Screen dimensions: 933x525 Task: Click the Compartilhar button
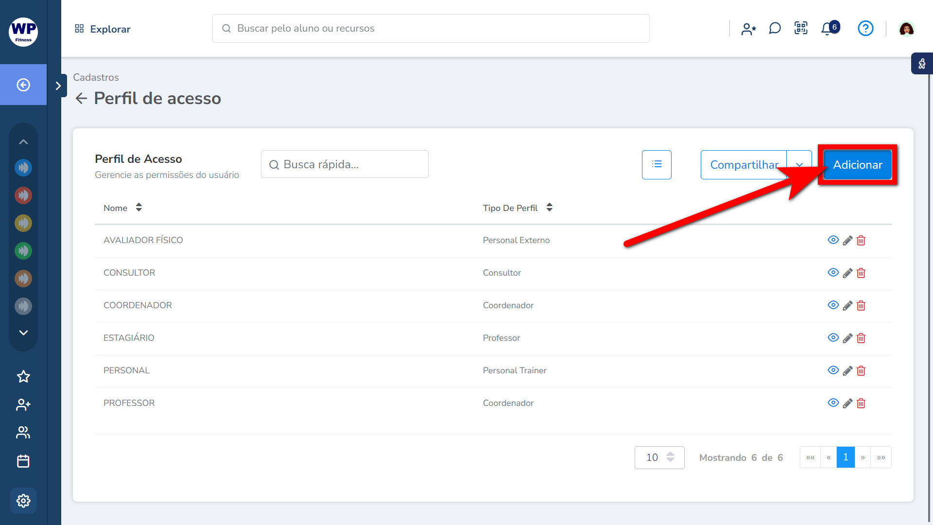click(743, 165)
